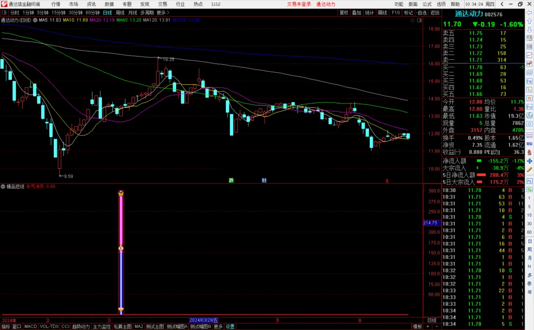Open the 模板 template button
The height and width of the screenshot is (330, 534).
click(417, 327)
